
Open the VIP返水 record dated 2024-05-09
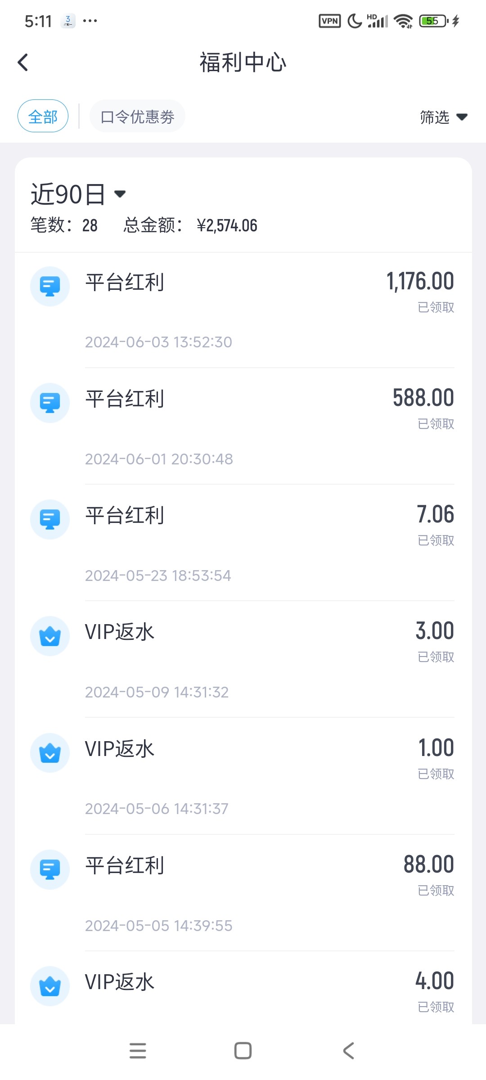(243, 659)
